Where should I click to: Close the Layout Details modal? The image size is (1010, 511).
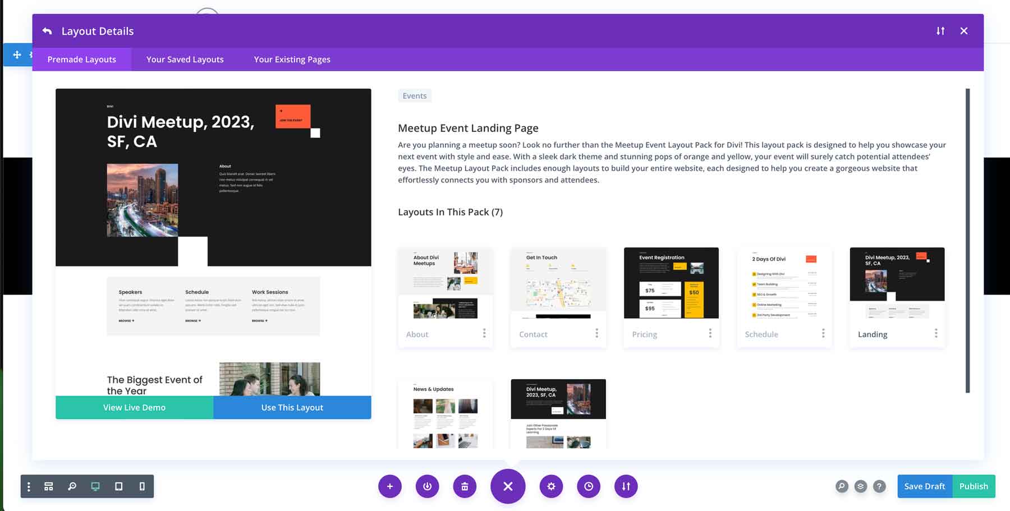point(964,31)
